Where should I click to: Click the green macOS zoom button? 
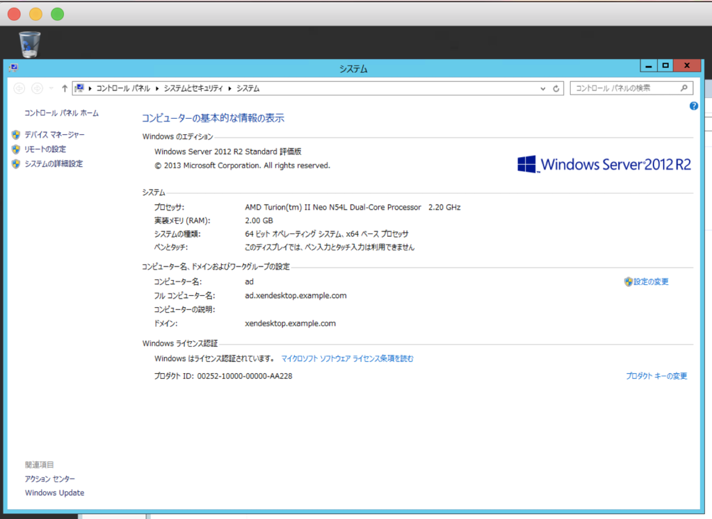pos(57,14)
